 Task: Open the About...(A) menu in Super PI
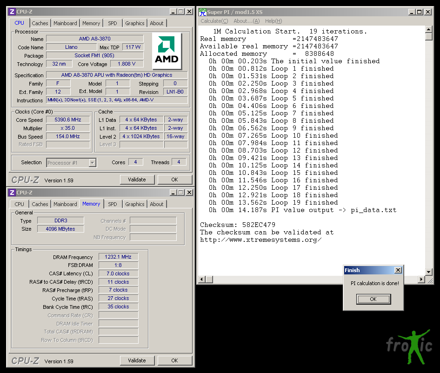click(x=247, y=21)
